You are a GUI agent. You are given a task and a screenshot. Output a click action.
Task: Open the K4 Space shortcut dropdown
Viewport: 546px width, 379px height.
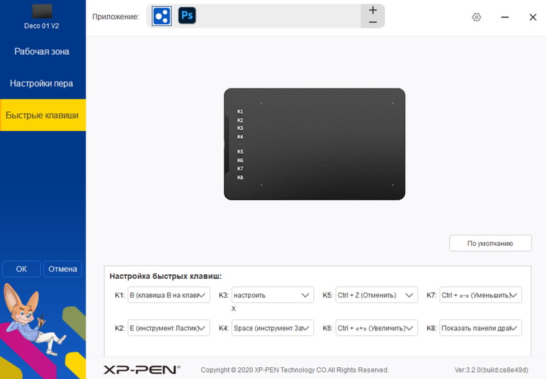273,328
